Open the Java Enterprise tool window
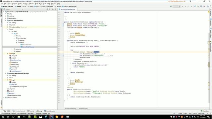The image size is (212, 119). point(49,111)
